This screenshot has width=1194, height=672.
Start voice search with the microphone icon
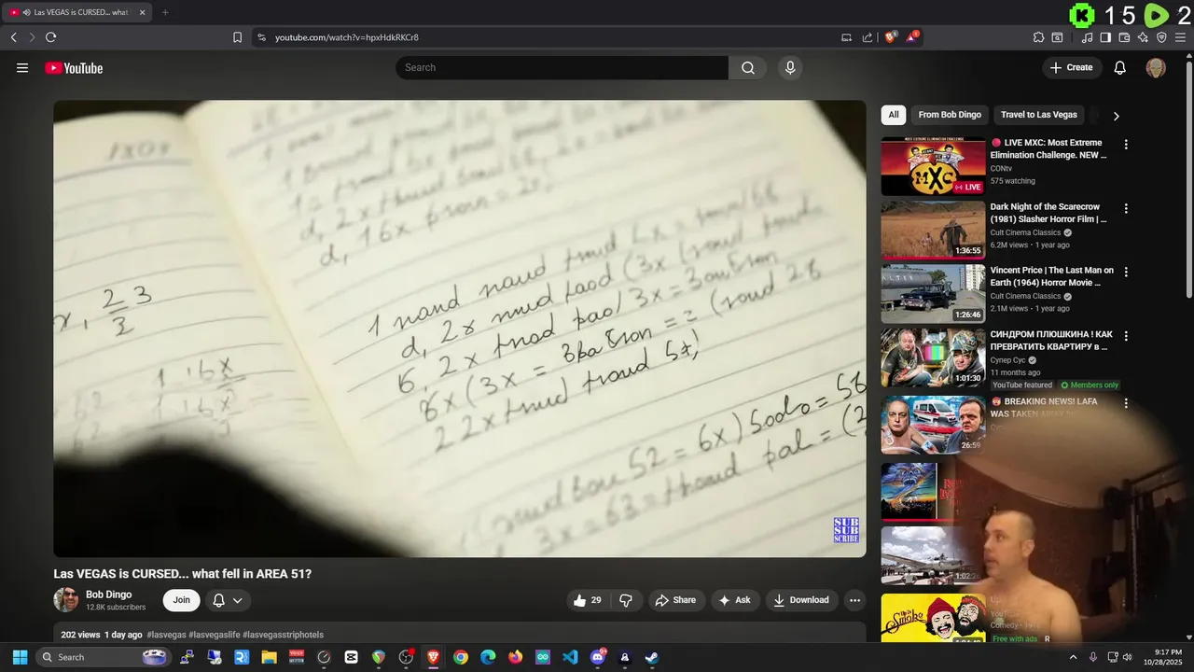pos(790,68)
